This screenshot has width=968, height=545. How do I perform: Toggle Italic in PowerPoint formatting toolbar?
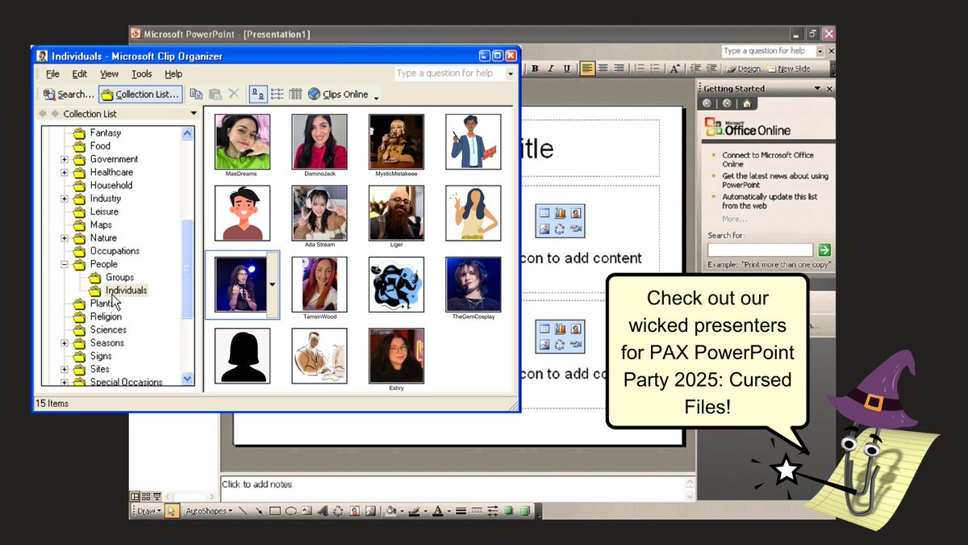550,69
